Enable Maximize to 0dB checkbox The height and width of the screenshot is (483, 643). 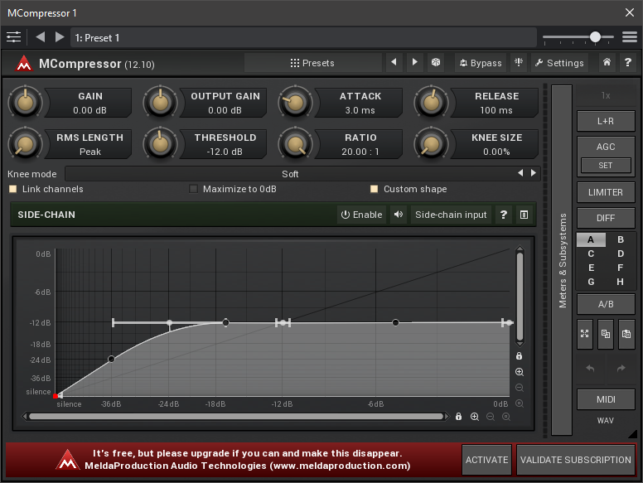tap(193, 189)
